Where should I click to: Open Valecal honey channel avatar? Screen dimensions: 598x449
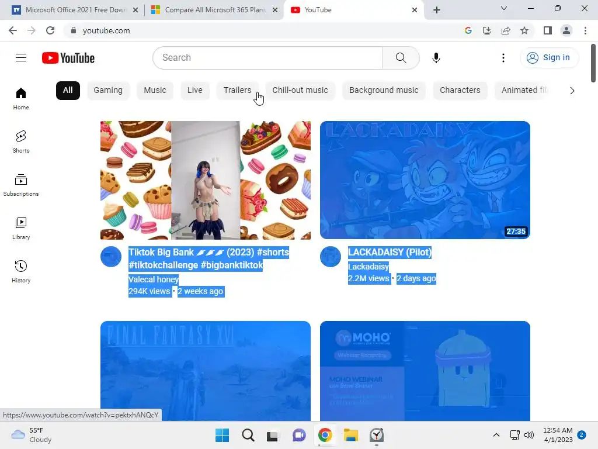[x=111, y=257]
